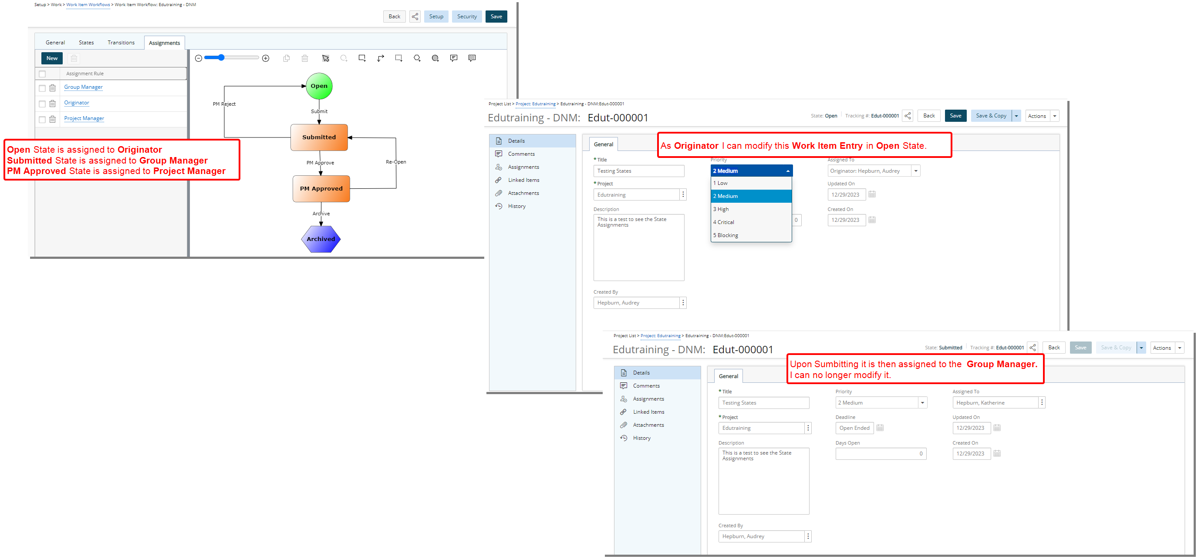Open History in Submitted item sidebar
1198x559 pixels.
coord(642,438)
